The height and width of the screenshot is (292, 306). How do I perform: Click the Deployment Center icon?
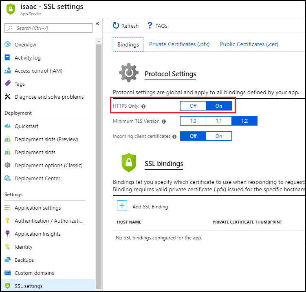(x=7, y=178)
